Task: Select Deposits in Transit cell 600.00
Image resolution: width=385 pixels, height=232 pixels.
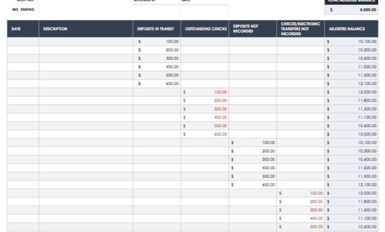Action: click(156, 84)
